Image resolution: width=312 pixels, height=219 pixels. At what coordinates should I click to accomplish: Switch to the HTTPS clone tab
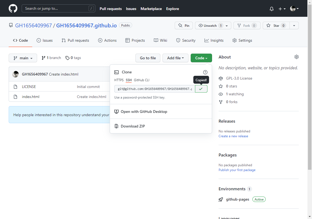click(119, 80)
